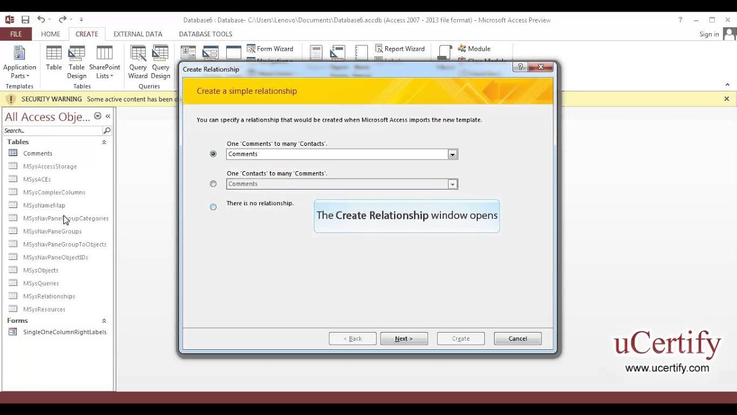This screenshot has width=737, height=415.
Task: Click the Redo arrow
Action: pyautogui.click(x=62, y=20)
